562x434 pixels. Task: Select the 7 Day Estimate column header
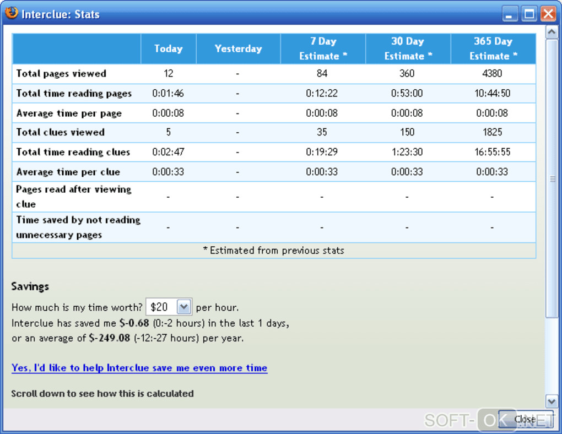pyautogui.click(x=323, y=48)
